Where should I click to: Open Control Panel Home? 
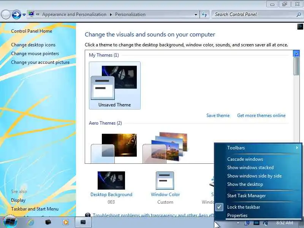pyautogui.click(x=32, y=31)
